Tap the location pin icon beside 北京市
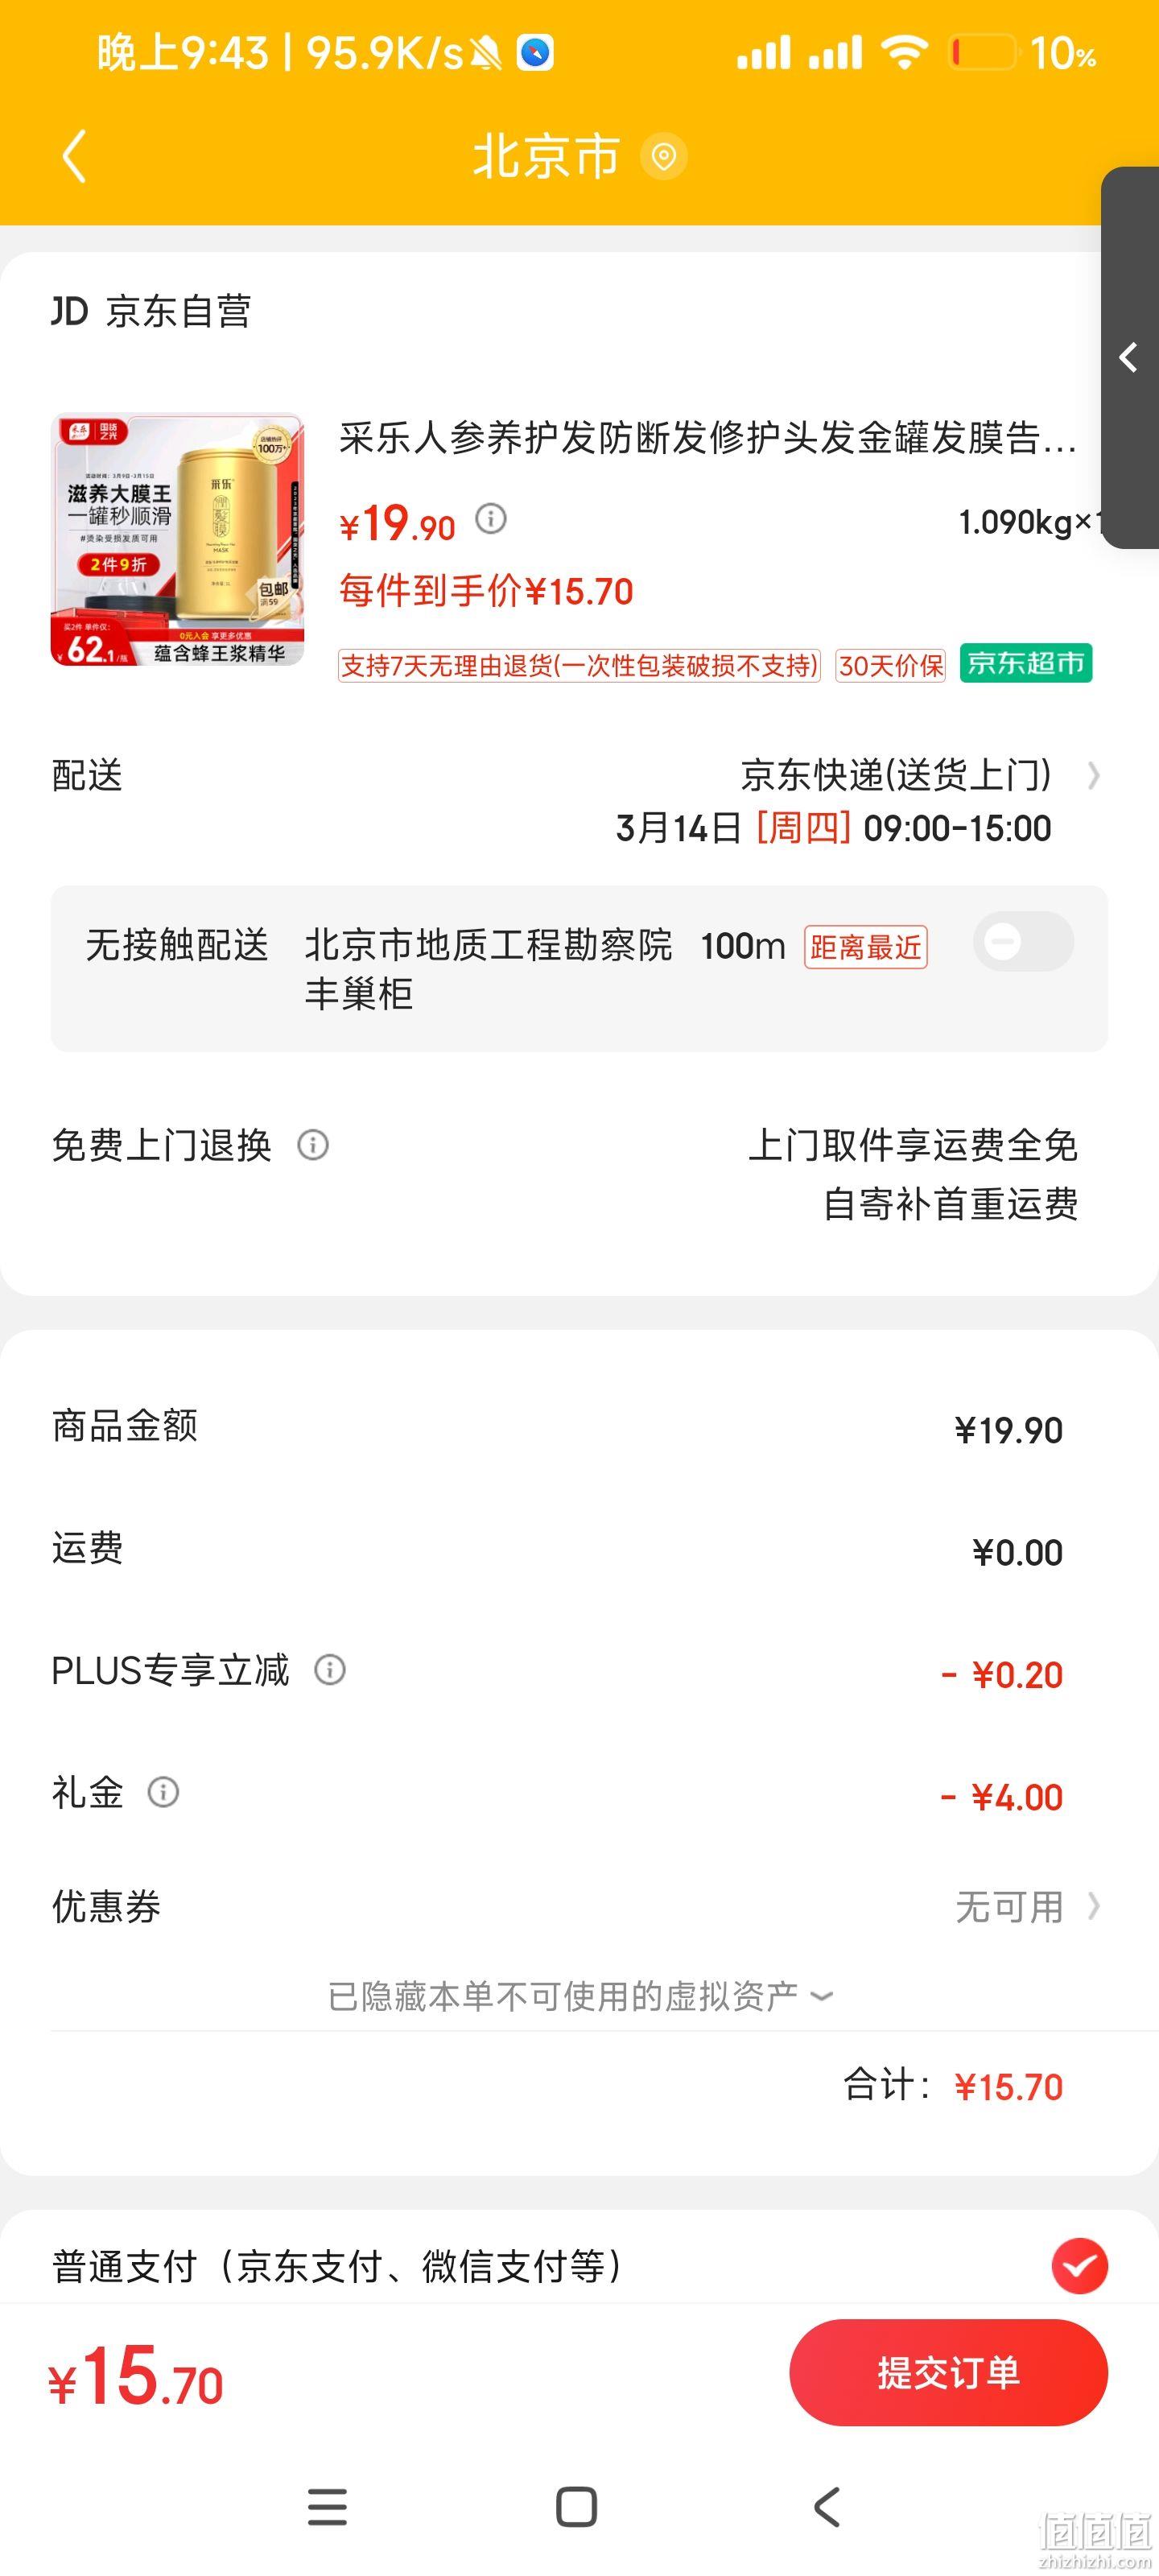1159x2576 pixels. [663, 156]
